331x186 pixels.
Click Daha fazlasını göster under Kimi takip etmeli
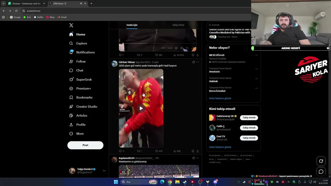coord(220,147)
